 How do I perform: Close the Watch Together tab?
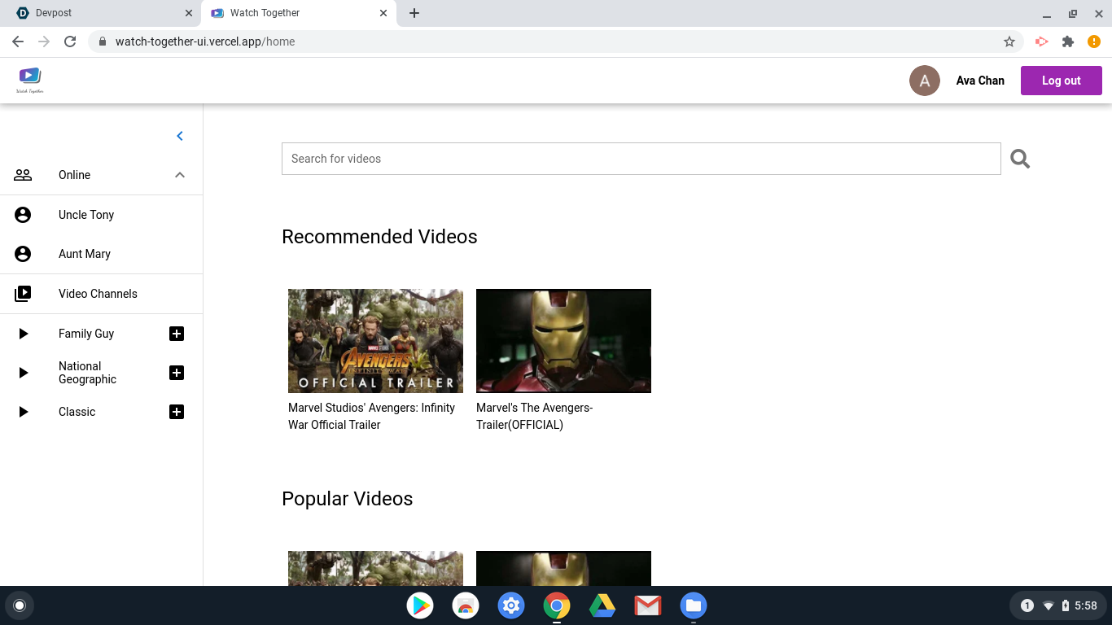[383, 13]
